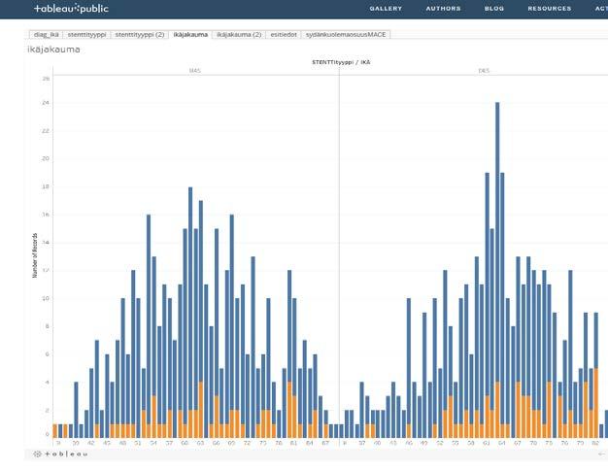608x470 pixels.
Task: Click the Tableau logo in the footer bar
Action: pyautogui.click(x=60, y=454)
